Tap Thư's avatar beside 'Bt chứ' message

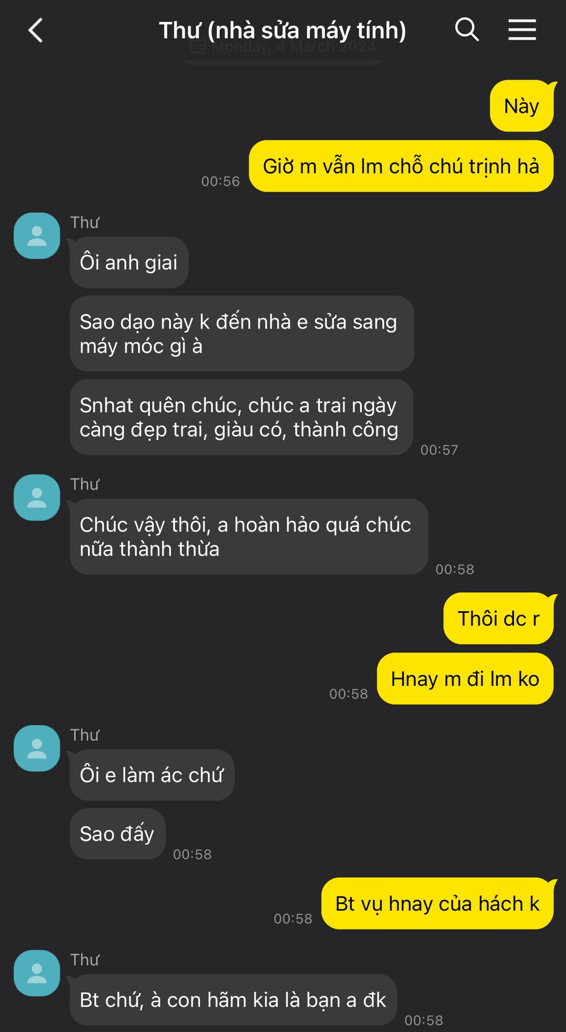(37, 973)
